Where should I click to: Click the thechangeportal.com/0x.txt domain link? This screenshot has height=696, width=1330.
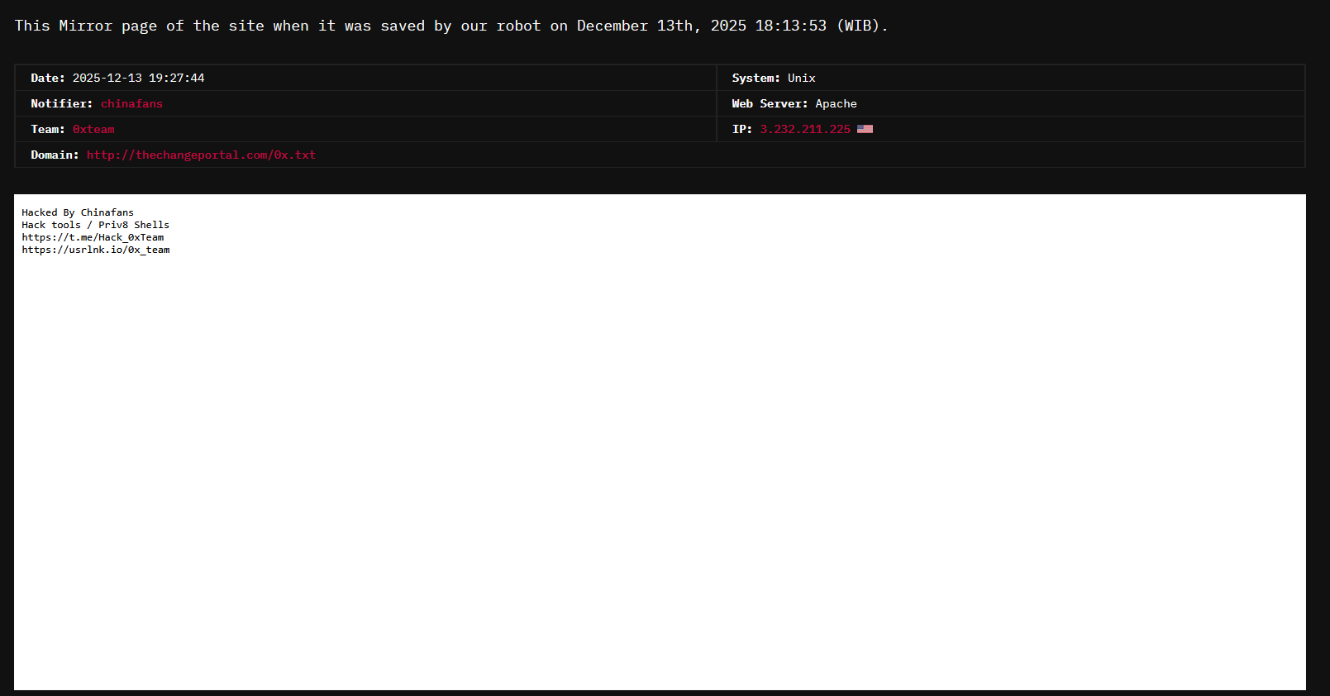point(201,155)
